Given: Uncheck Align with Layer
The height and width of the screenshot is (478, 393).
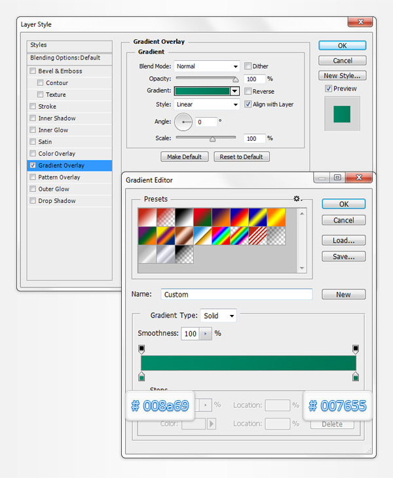Looking at the screenshot, I should (x=248, y=104).
